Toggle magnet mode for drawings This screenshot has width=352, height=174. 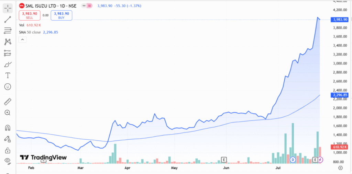[8, 128]
